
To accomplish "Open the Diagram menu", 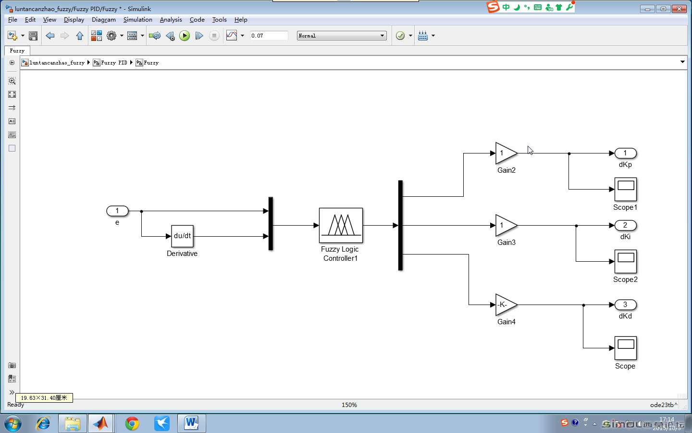I will 104,20.
